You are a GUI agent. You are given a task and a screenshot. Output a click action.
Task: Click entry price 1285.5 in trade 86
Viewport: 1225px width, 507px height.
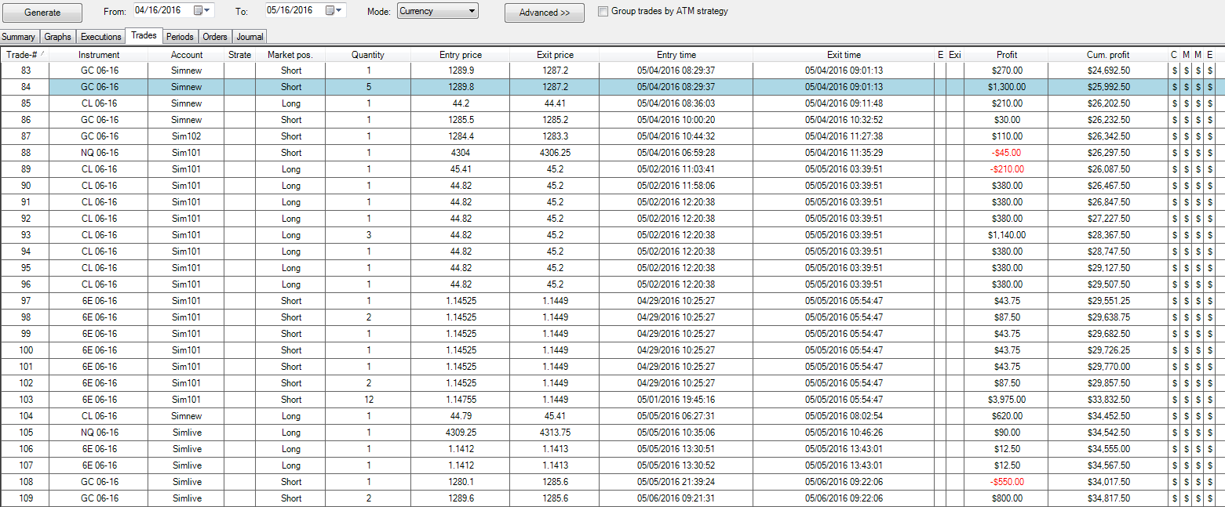(461, 120)
